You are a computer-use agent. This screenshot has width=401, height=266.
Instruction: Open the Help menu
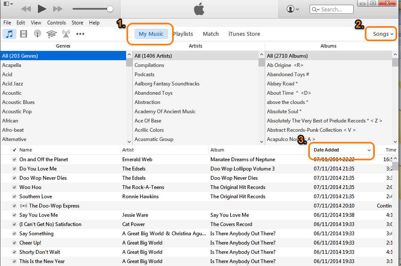pyautogui.click(x=94, y=23)
